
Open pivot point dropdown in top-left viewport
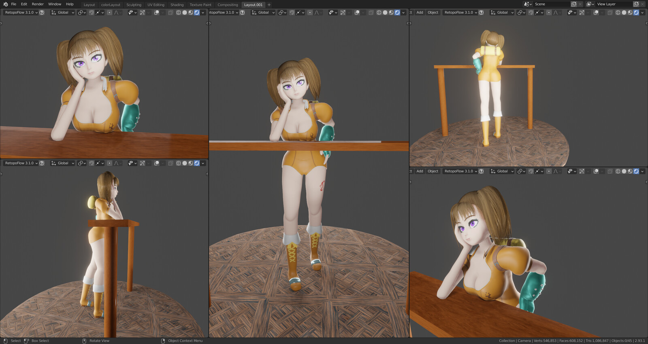point(82,13)
